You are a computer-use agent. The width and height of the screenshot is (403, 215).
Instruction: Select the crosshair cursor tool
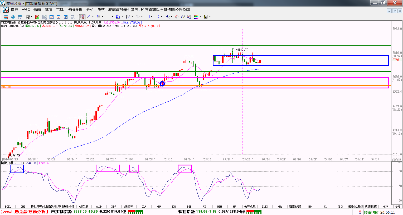point(13,17)
